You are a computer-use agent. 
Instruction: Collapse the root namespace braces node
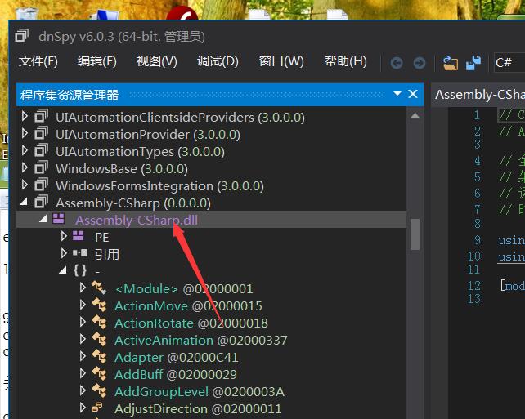[63, 270]
